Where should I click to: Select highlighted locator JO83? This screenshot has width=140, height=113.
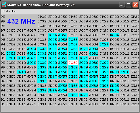[x=94, y=49]
